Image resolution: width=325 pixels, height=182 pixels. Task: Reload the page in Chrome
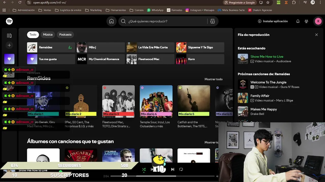coord(20,2)
